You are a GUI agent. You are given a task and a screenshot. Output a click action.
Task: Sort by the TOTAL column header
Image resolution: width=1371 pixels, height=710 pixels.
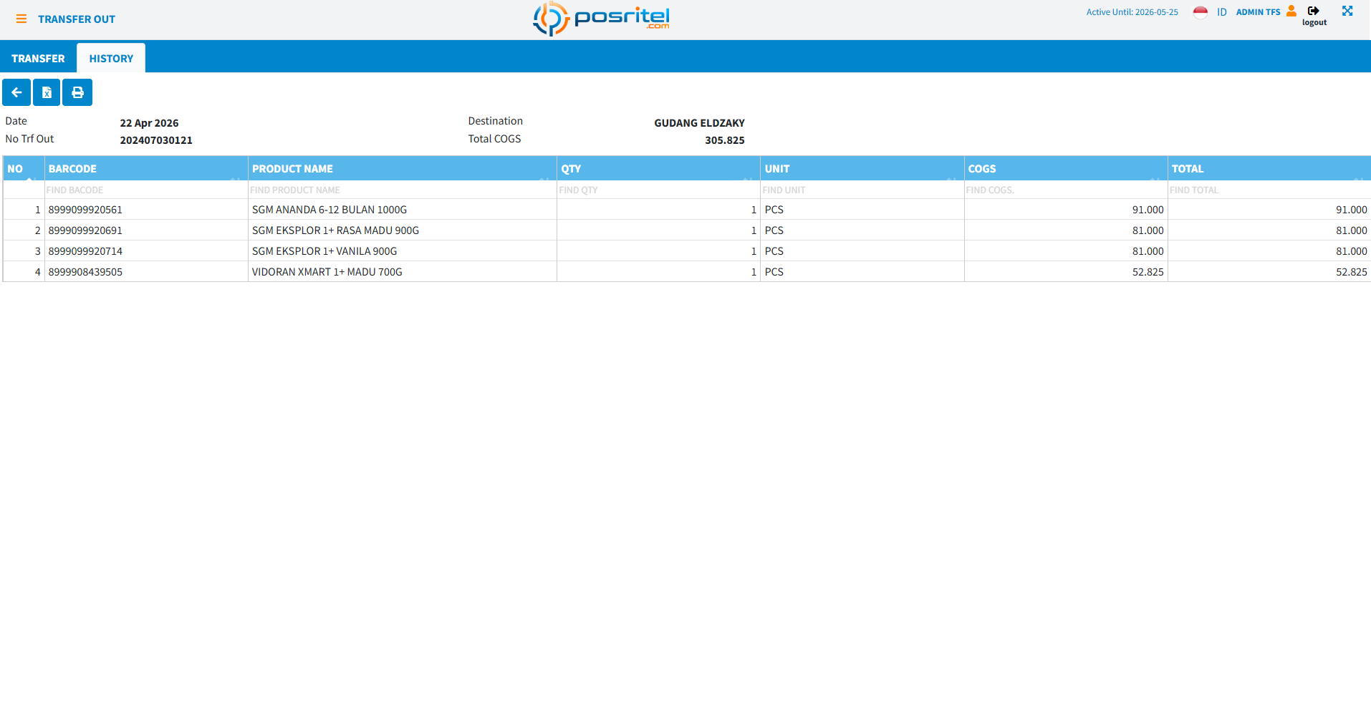(x=1269, y=169)
